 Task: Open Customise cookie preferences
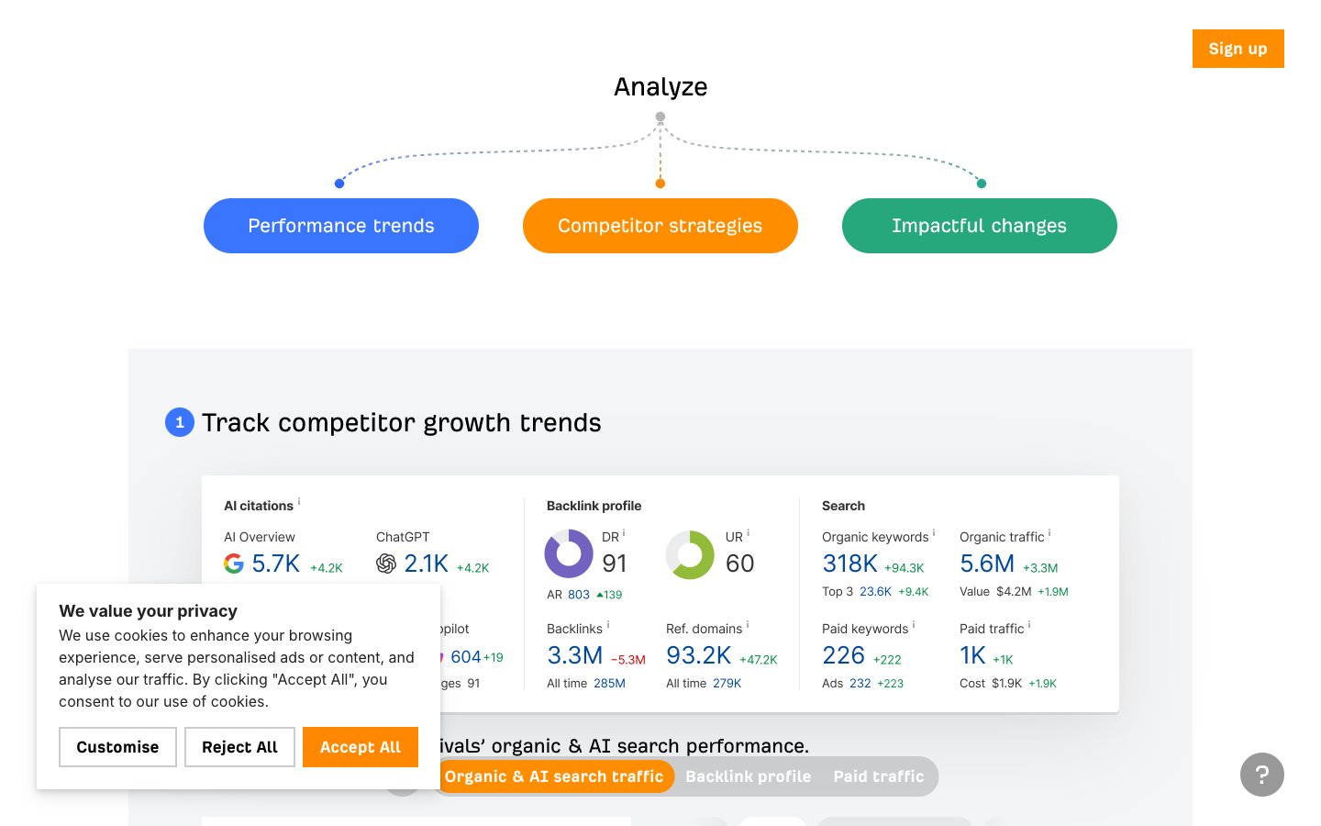tap(117, 747)
